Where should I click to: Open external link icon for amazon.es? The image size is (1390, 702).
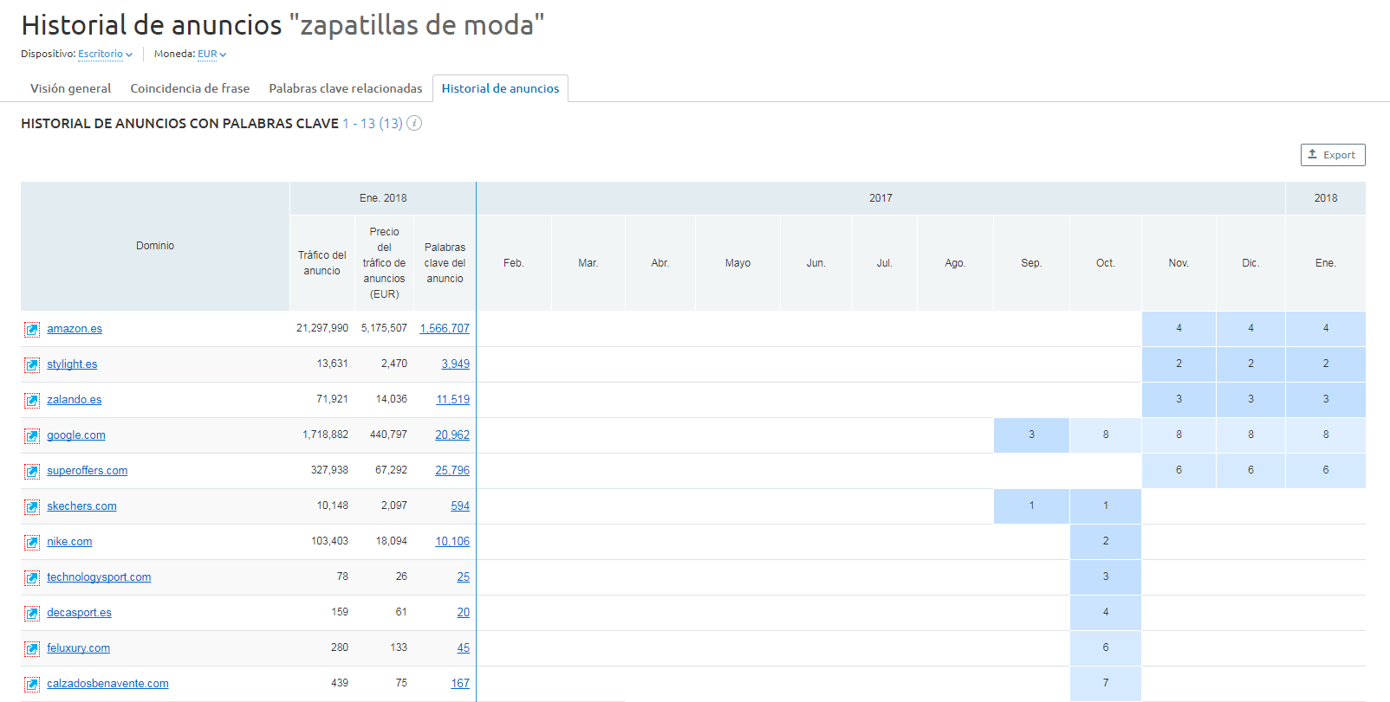[32, 329]
